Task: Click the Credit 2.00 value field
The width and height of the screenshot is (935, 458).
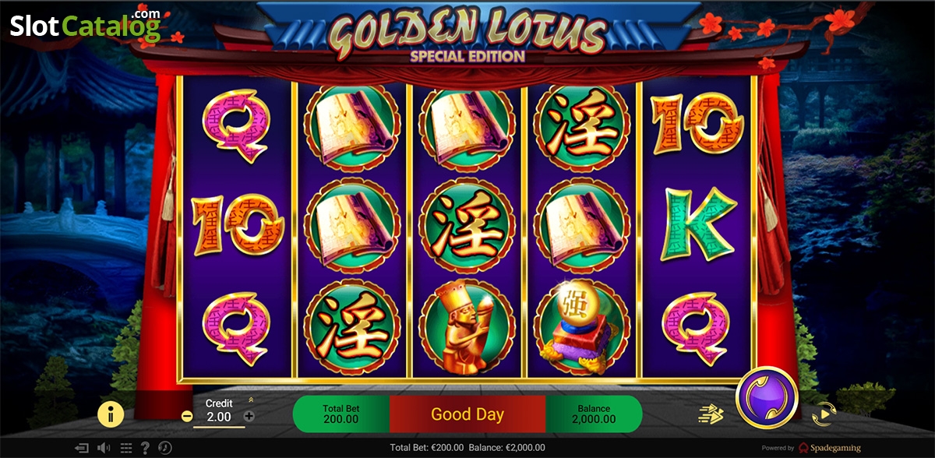Action: pyautogui.click(x=218, y=417)
